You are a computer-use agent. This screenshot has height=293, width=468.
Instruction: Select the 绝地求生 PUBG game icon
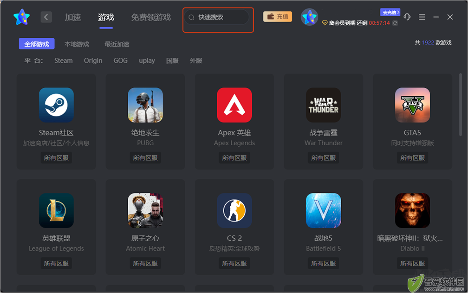click(146, 105)
